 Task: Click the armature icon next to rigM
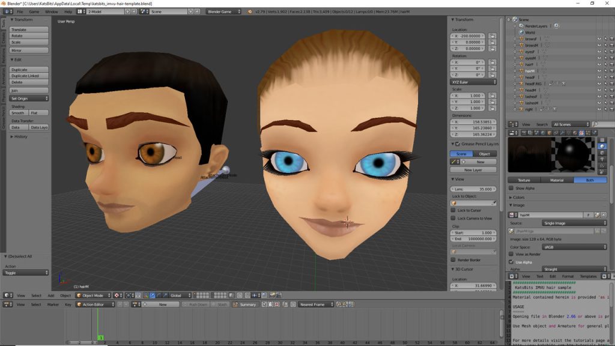pos(521,109)
